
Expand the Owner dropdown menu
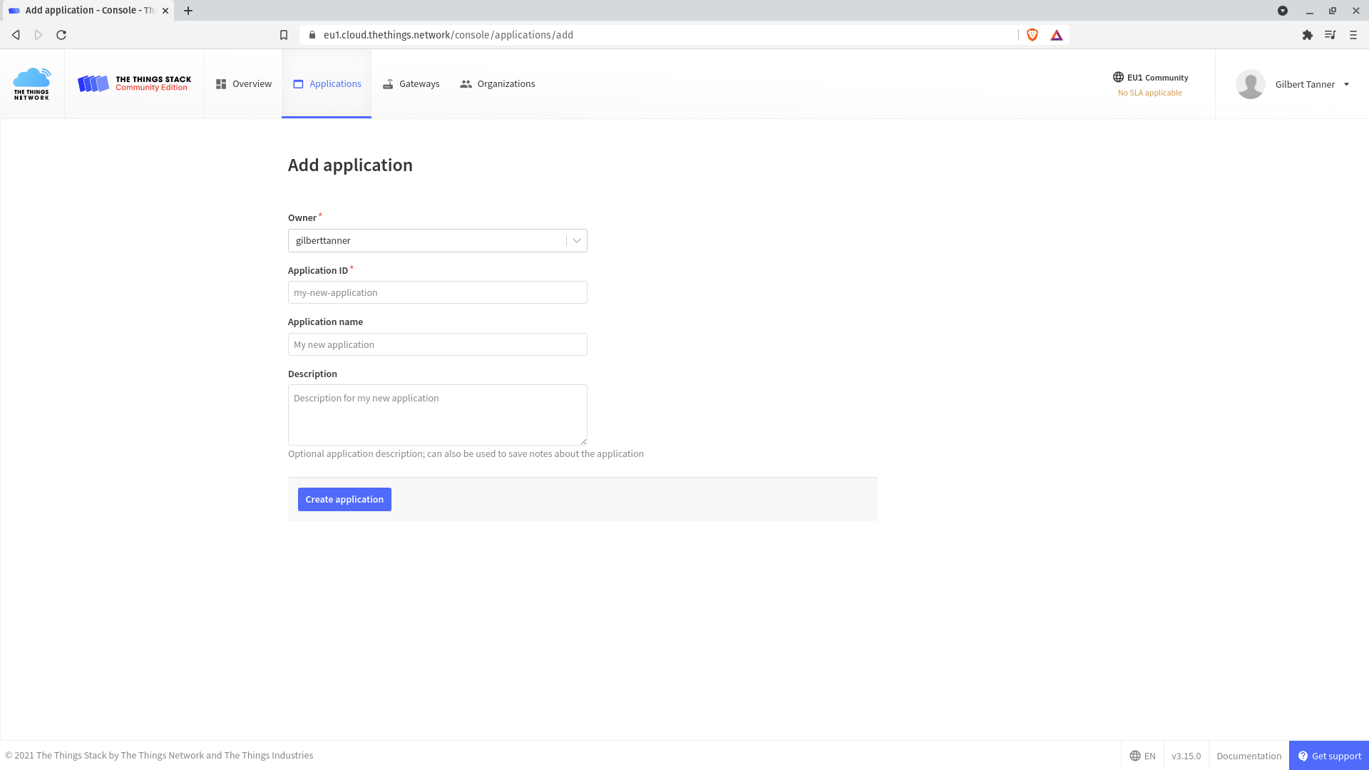[576, 241]
